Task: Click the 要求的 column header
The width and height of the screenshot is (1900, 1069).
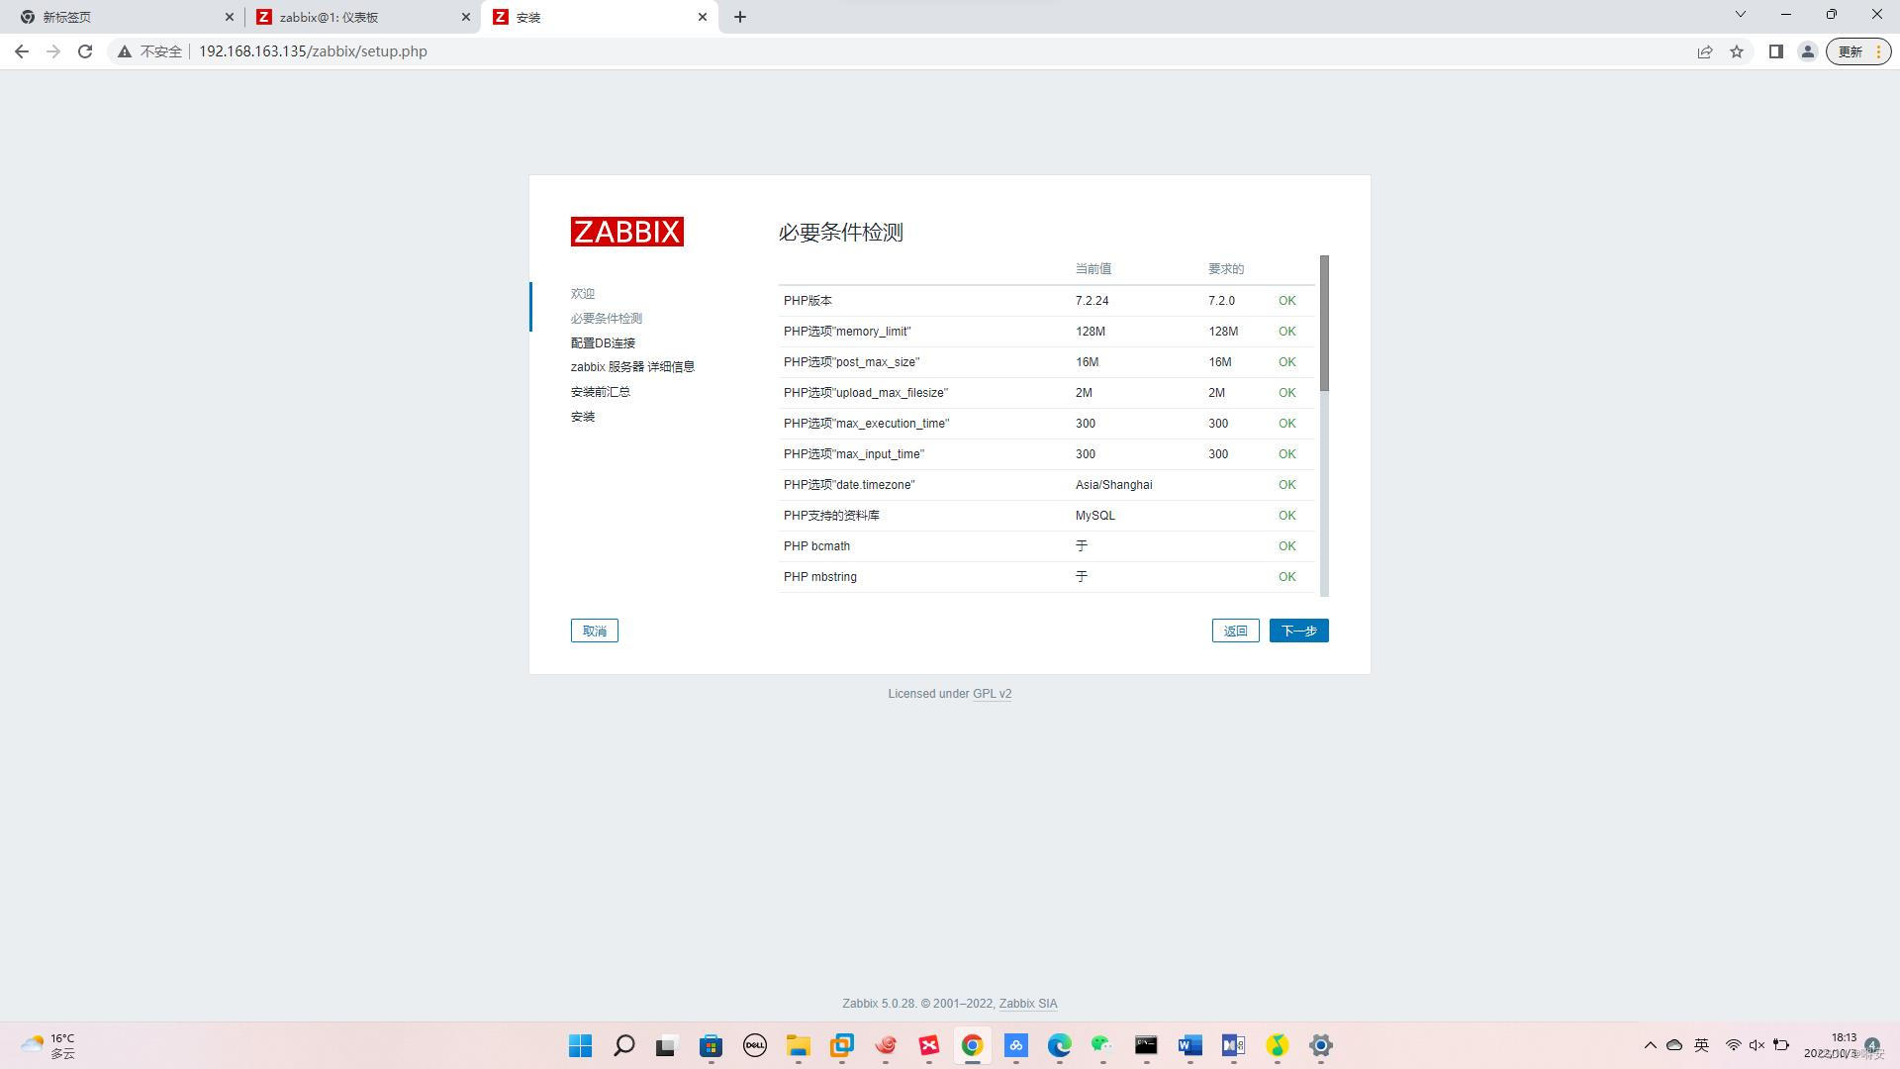Action: click(1226, 269)
